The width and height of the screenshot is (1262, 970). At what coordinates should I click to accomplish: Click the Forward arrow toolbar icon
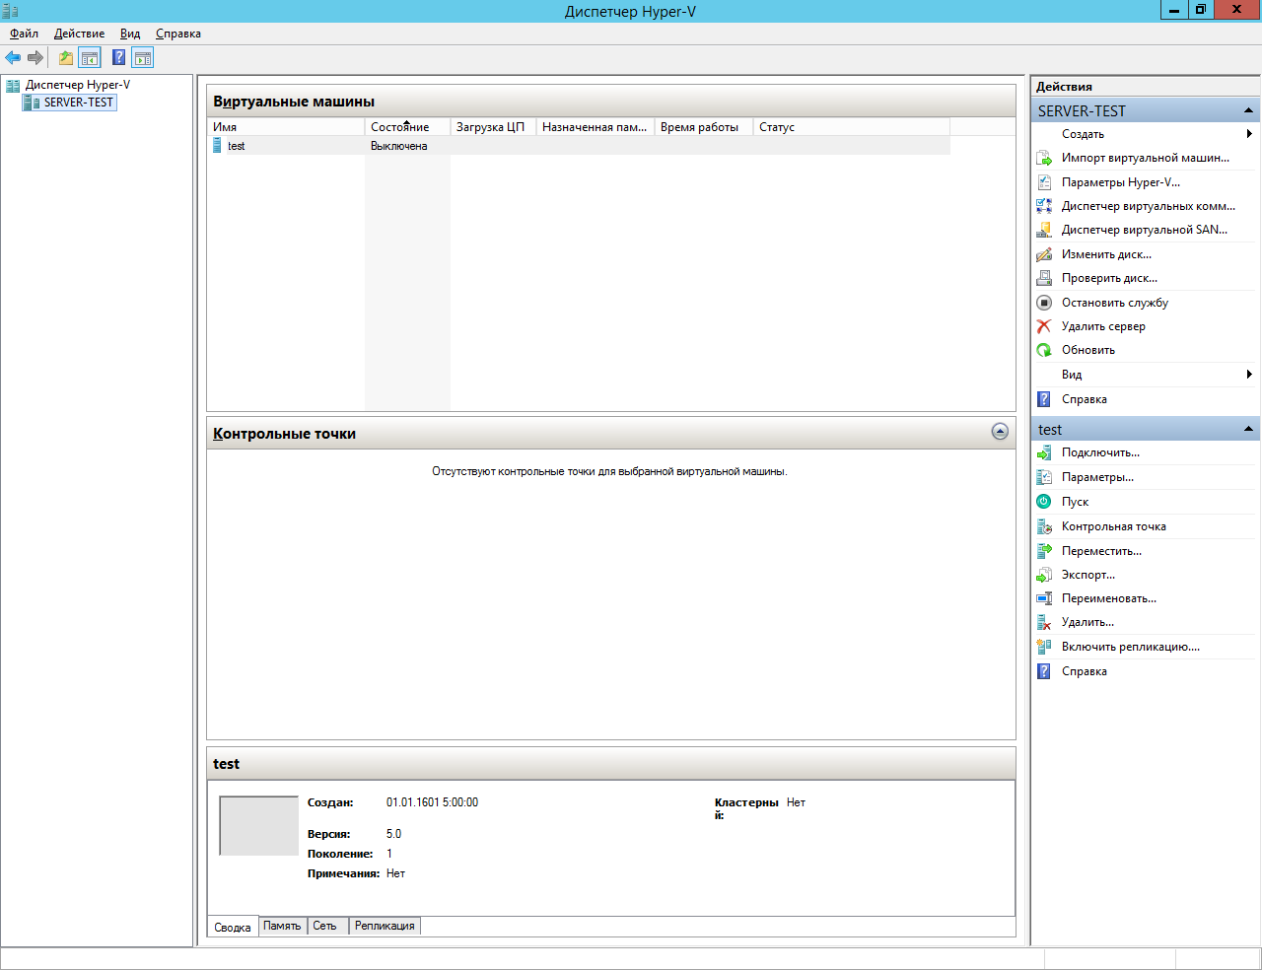click(35, 58)
